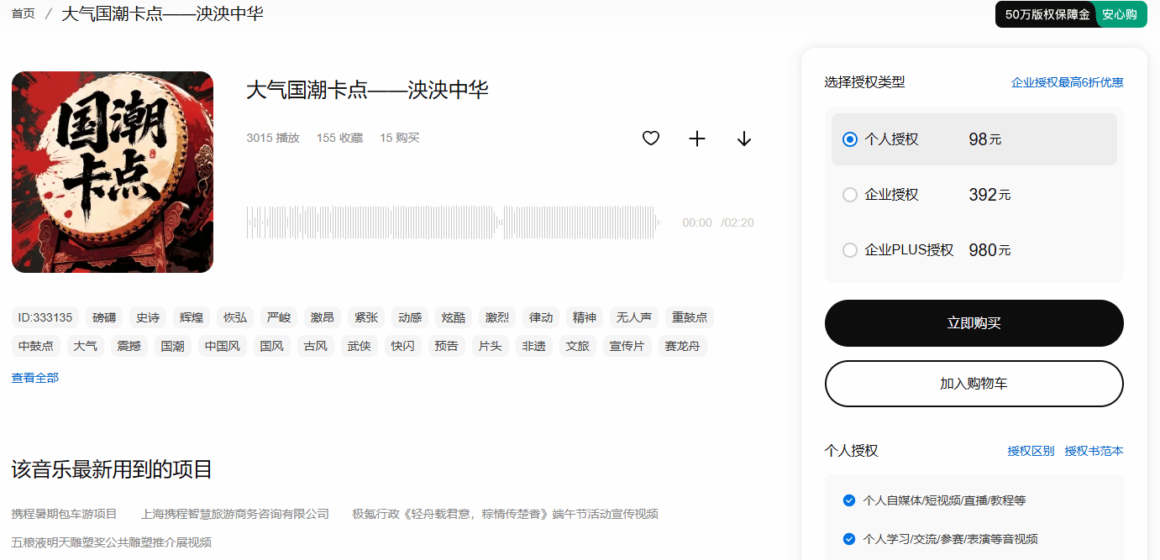The image size is (1160, 560).
Task: Select the 精神 tag
Action: (585, 317)
